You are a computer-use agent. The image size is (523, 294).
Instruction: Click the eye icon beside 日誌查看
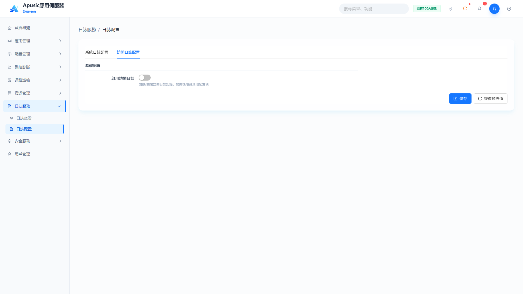[11, 118]
